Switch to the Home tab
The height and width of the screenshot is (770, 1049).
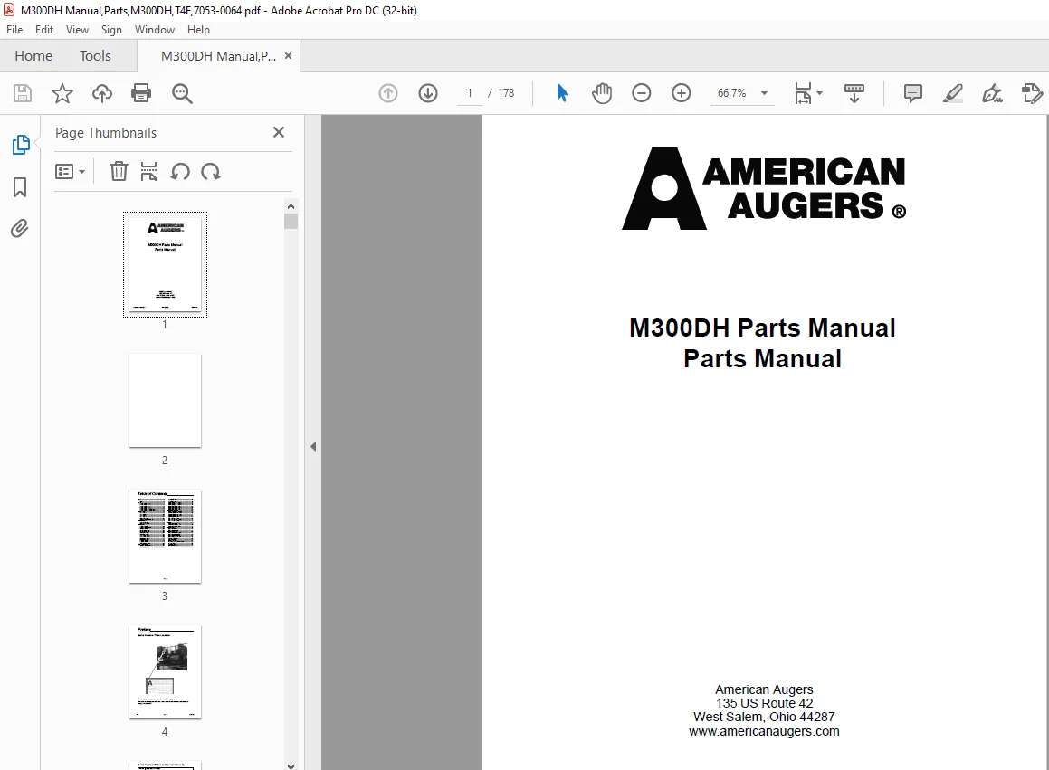(33, 55)
